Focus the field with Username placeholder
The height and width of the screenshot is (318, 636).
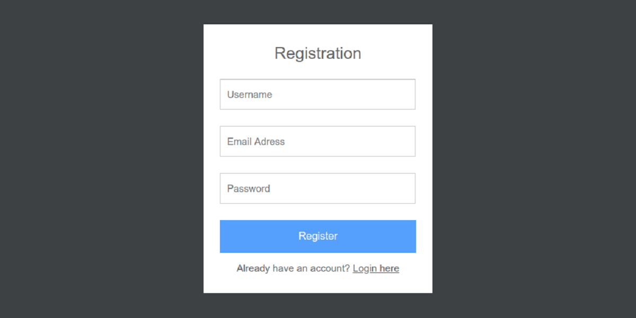[x=317, y=94]
